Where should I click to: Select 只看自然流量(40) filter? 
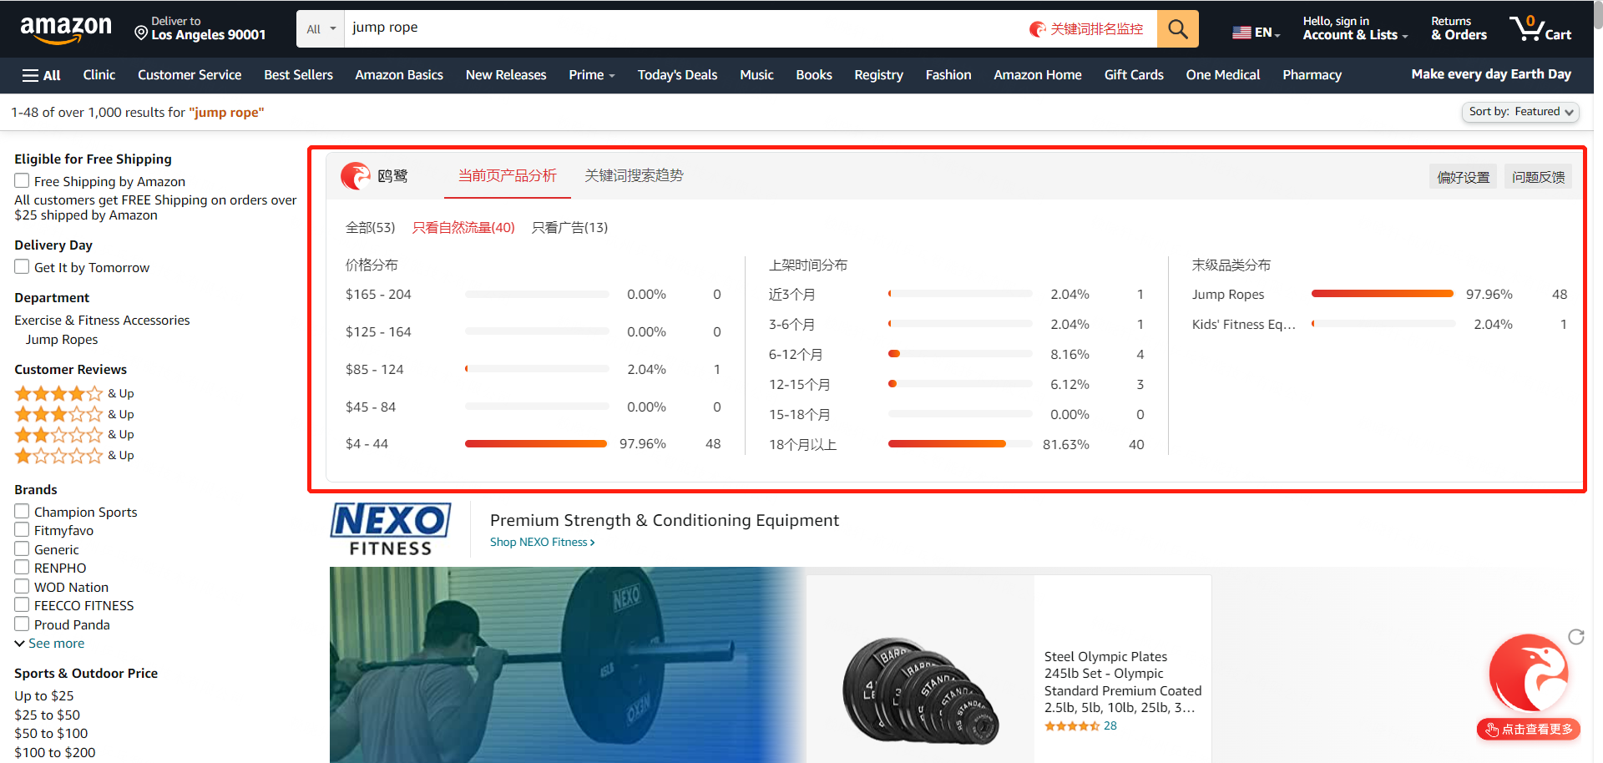(x=463, y=227)
